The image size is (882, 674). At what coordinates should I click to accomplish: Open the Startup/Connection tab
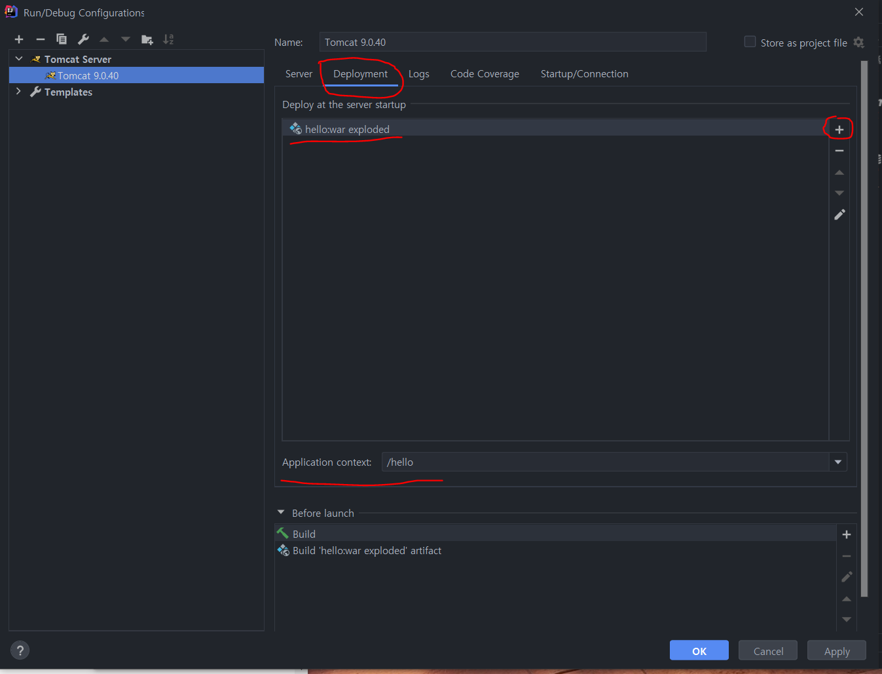[585, 74]
